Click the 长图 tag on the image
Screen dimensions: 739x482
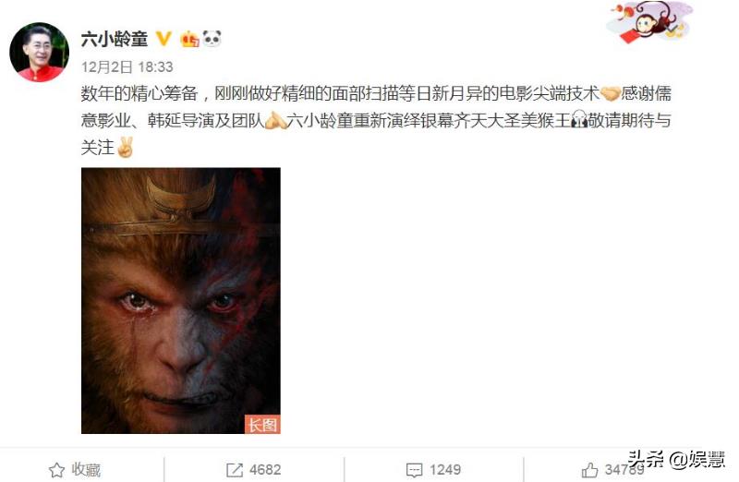click(262, 424)
